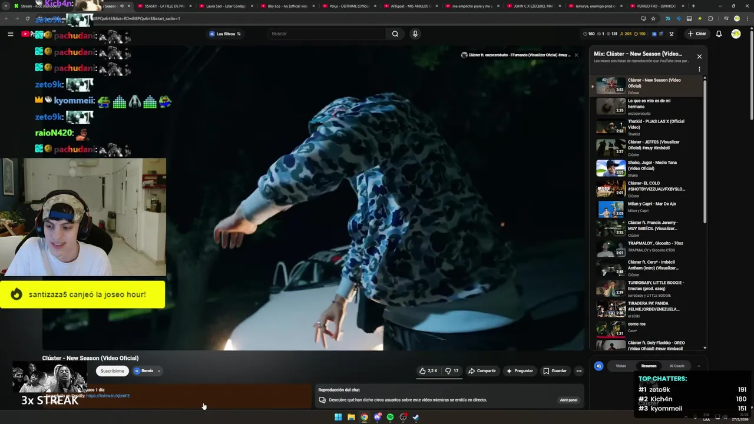This screenshot has height=424, width=754.
Task: Open Spotify from the taskbar
Action: coord(390,417)
